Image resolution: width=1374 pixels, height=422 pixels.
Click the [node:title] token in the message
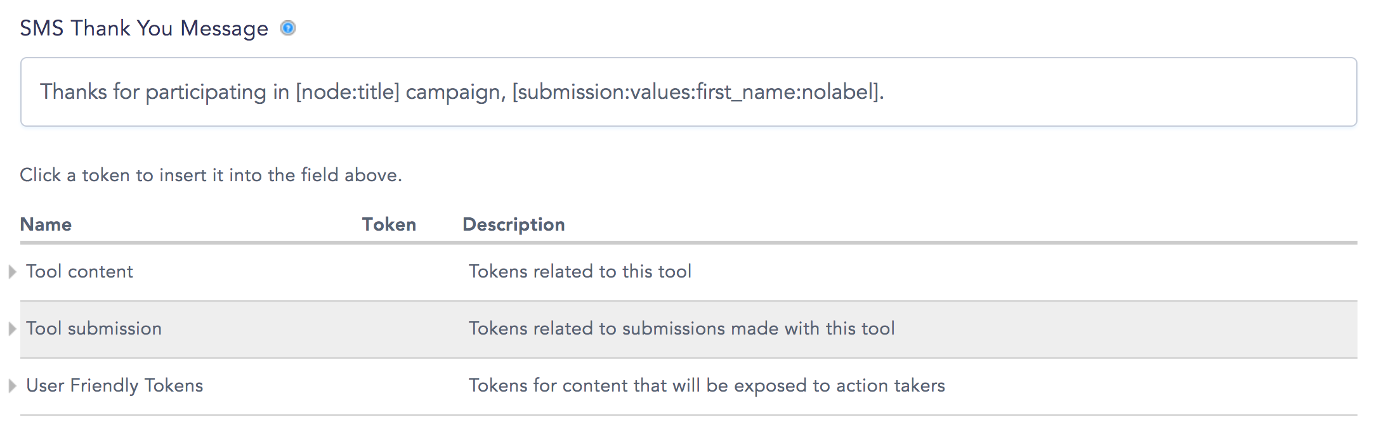click(x=348, y=92)
